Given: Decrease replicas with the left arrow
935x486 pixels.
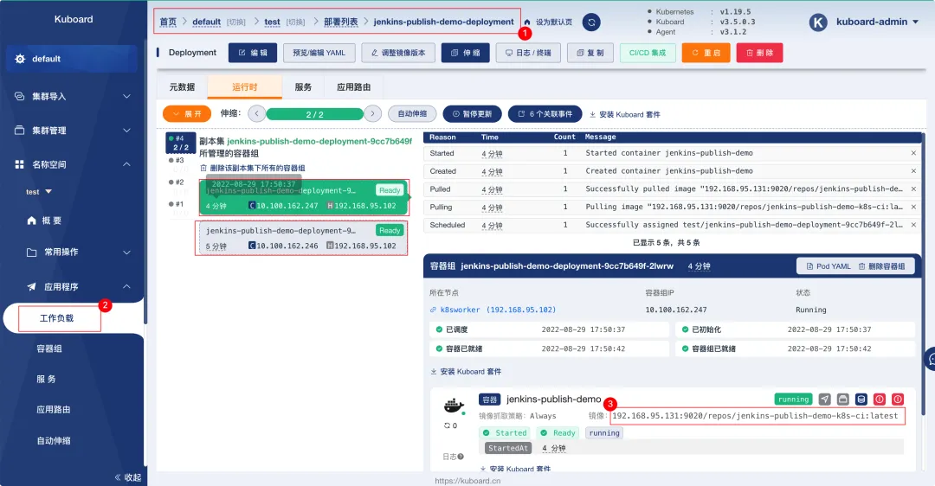Looking at the screenshot, I should tap(257, 114).
